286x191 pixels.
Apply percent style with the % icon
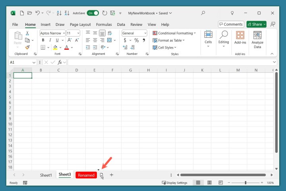(x=136, y=40)
